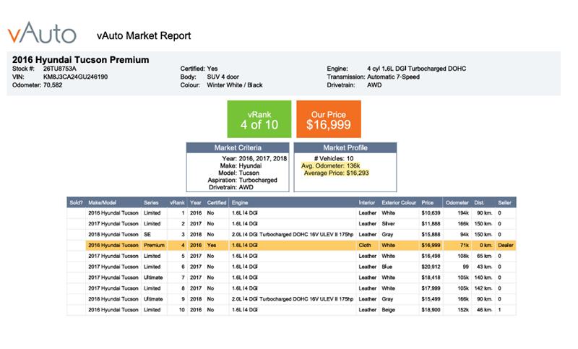This screenshot has width=578, height=349.
Task: Click the vAuto Market Report title
Action: click(x=144, y=35)
